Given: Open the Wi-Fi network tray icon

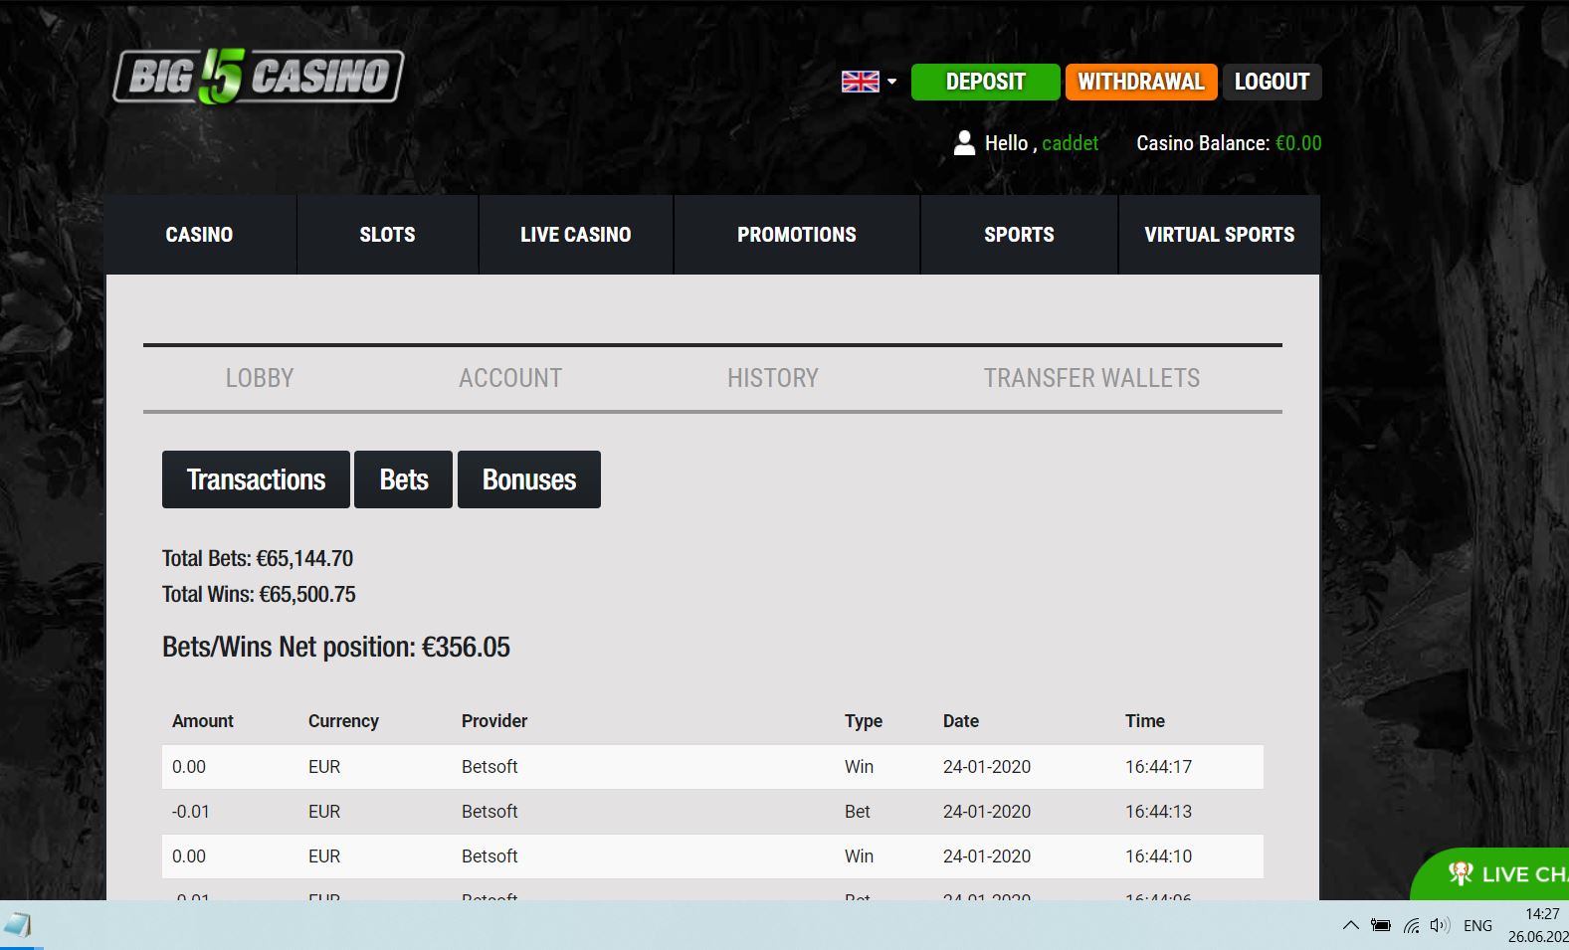Looking at the screenshot, I should [1411, 925].
